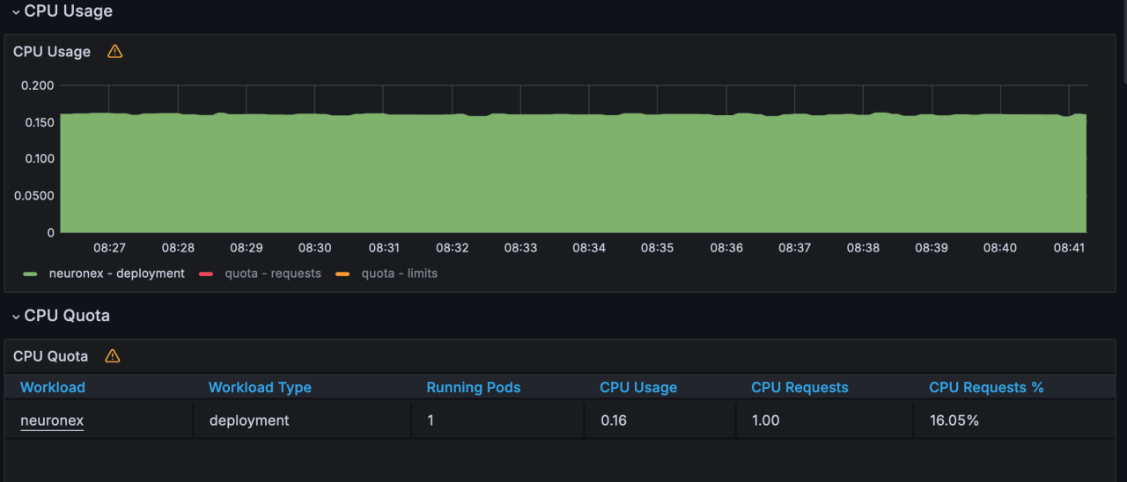Sort table by Running Pods column header

tap(474, 387)
